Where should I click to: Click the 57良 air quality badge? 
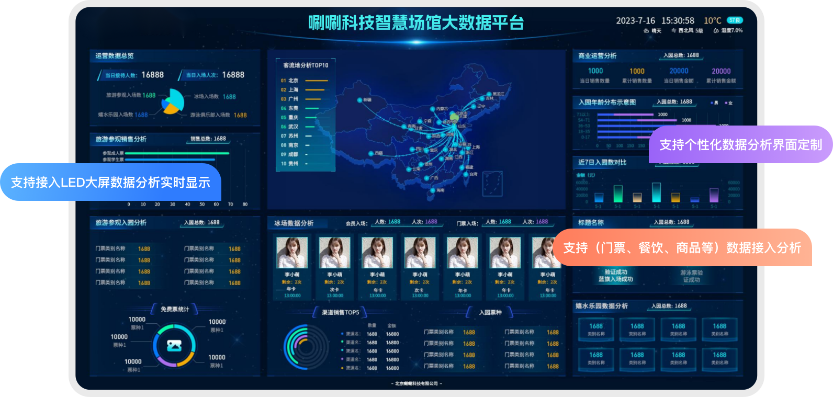(735, 20)
